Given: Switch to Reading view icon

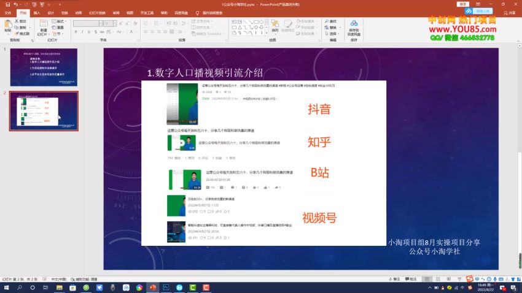Looking at the screenshot, I should [449, 279].
